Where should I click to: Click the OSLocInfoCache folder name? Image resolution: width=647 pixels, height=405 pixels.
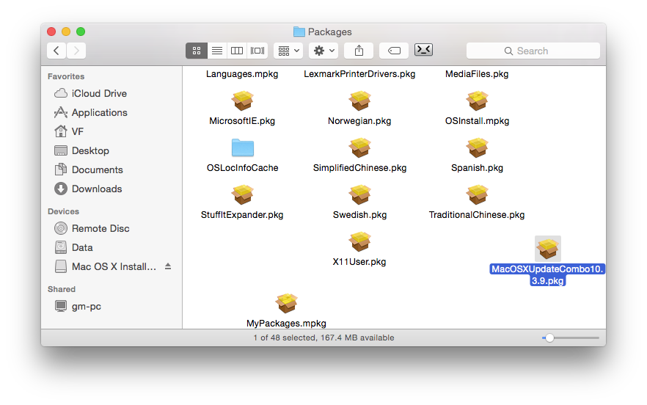[242, 167]
